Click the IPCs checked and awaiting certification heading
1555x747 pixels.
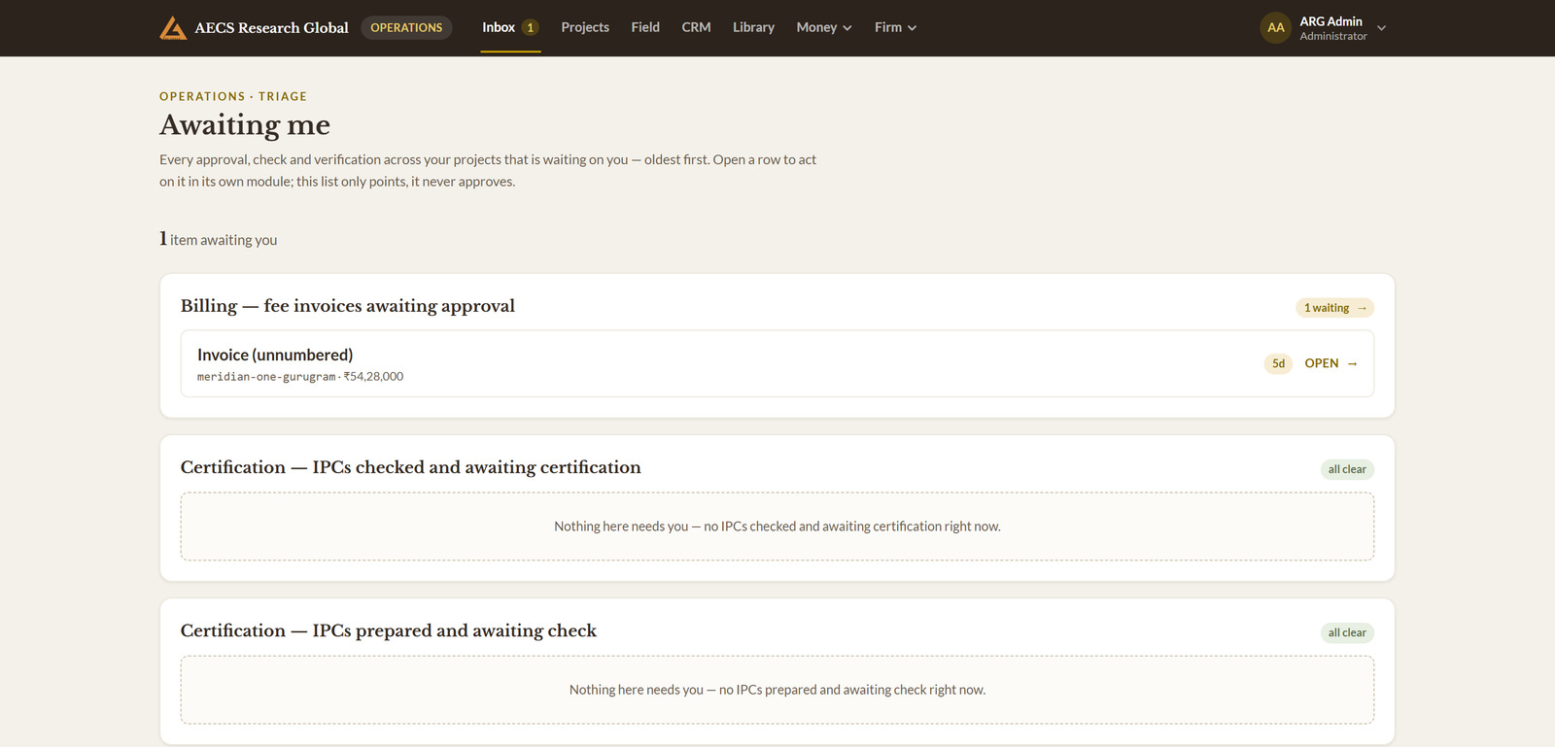[x=411, y=467]
